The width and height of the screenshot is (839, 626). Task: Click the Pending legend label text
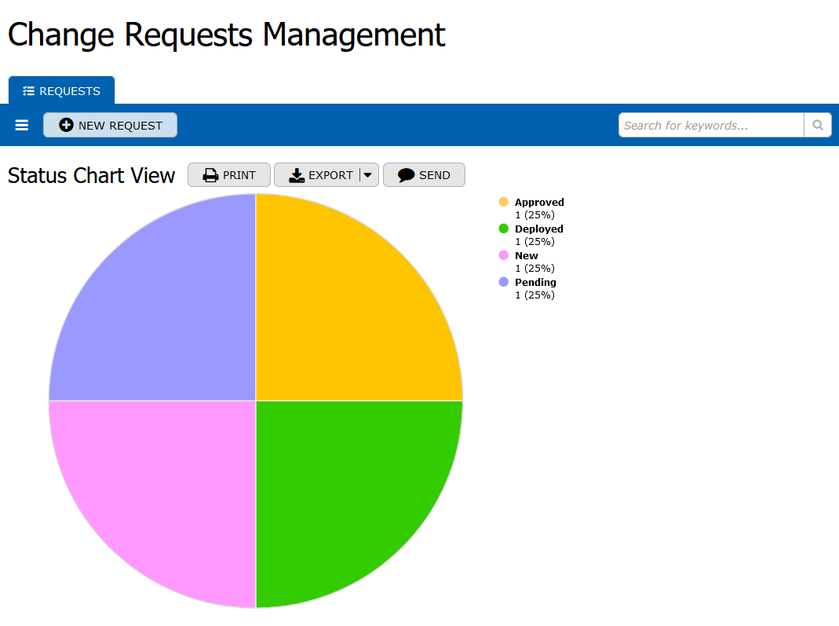[535, 283]
